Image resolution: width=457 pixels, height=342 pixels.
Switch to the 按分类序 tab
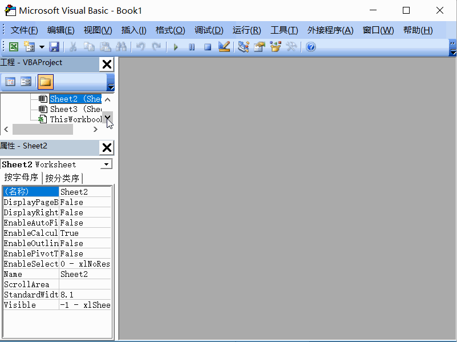pyautogui.click(x=62, y=178)
